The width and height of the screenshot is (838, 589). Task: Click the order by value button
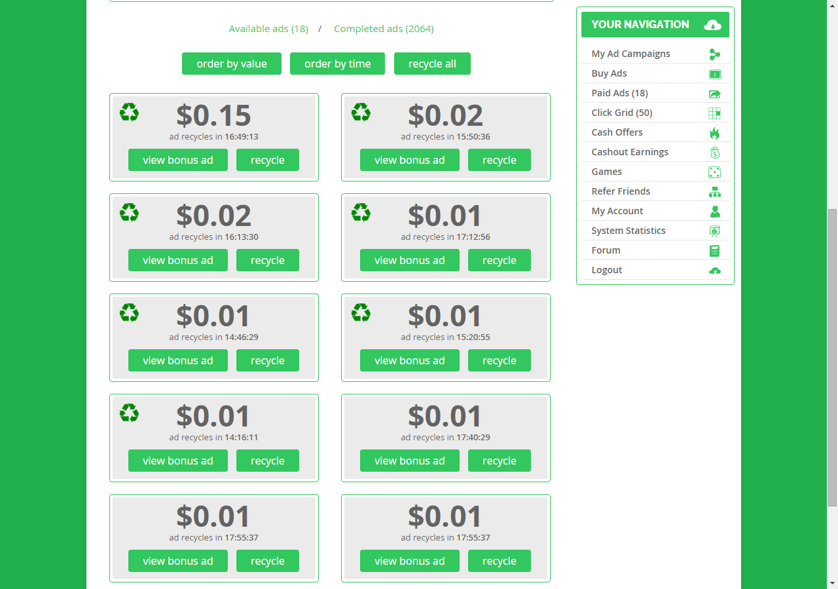coord(232,64)
